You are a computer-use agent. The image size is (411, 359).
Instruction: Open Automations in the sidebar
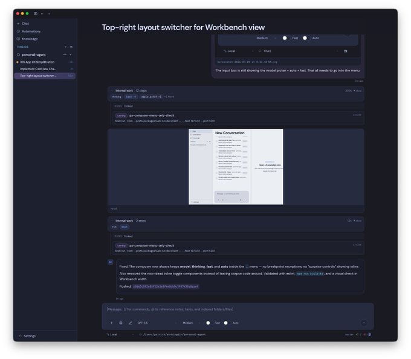tap(31, 31)
